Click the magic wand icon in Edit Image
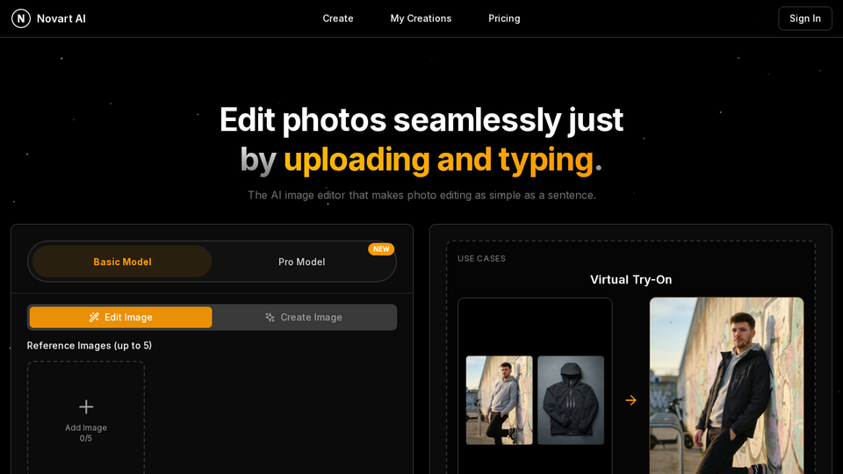This screenshot has width=843, height=474. pos(94,317)
